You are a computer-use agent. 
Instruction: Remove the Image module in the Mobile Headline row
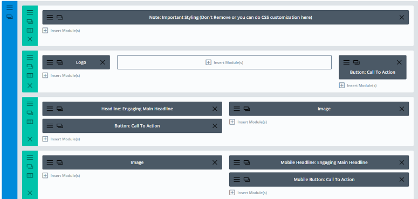215,162
